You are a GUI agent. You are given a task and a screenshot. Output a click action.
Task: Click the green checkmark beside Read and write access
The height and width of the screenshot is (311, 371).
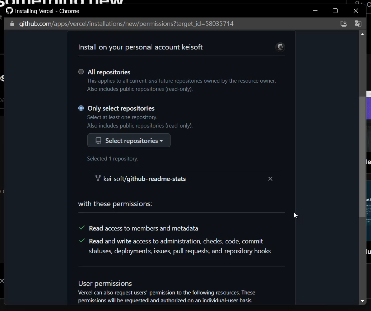point(82,241)
